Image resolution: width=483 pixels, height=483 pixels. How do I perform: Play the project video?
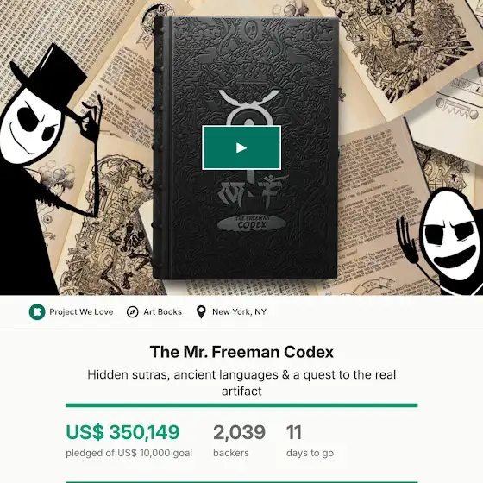coord(241,147)
